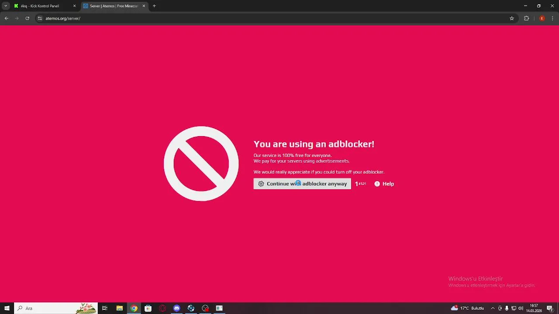View site information for aternos.org
This screenshot has height=314, width=559.
(40, 18)
